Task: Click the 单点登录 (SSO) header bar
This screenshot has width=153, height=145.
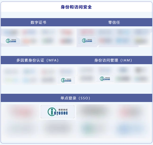Action: (x=76, y=98)
